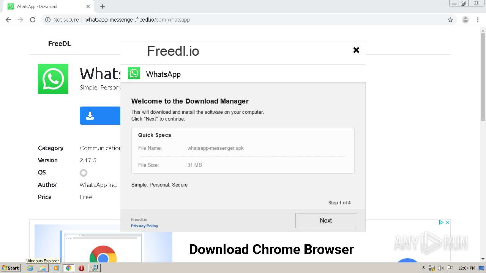This screenshot has height=273, width=486.
Task: Open the Windows Start menu
Action: tap(11, 268)
